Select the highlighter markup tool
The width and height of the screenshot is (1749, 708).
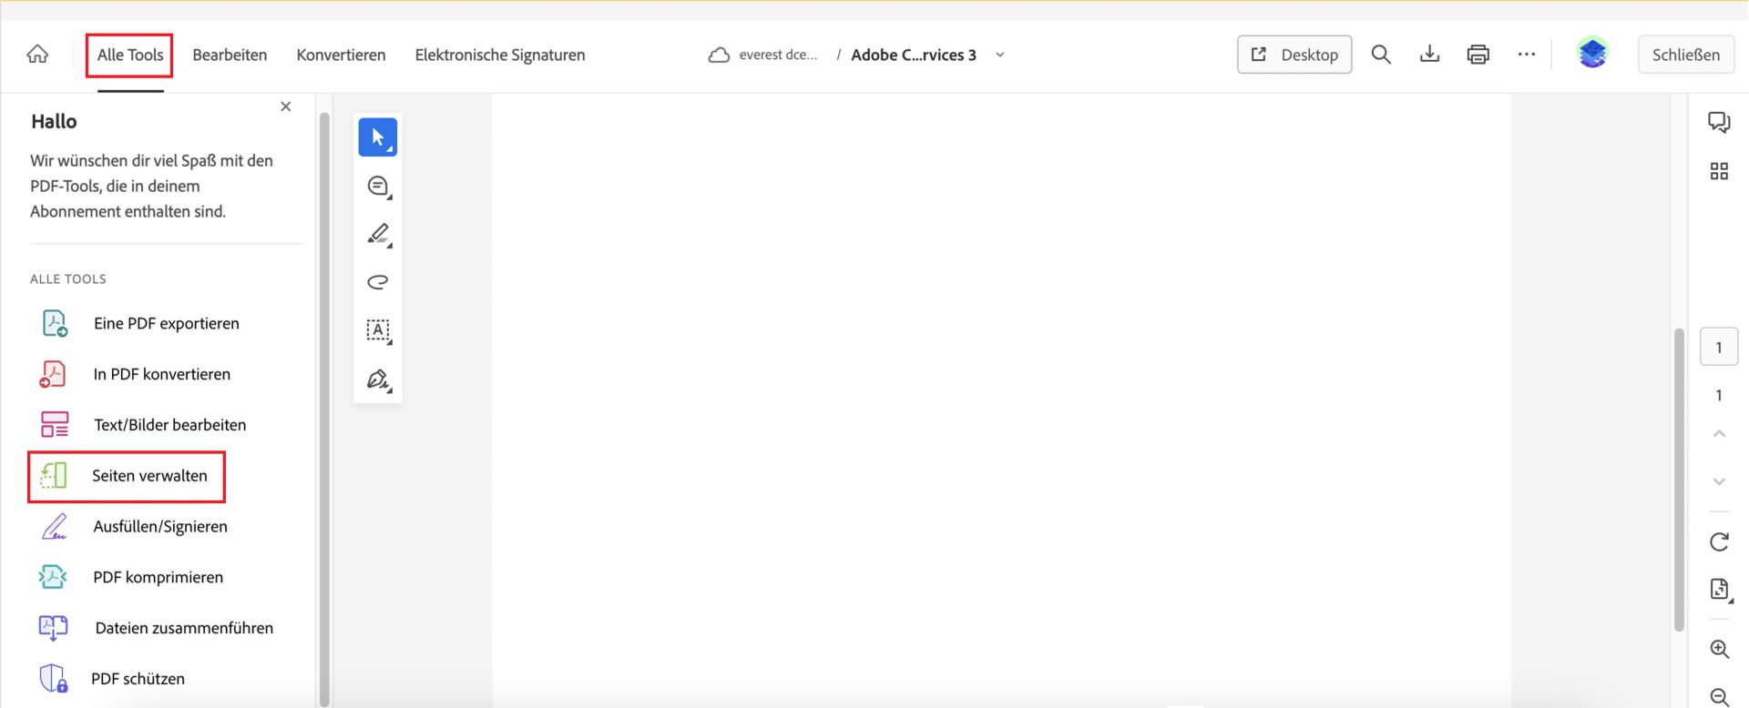coord(378,234)
